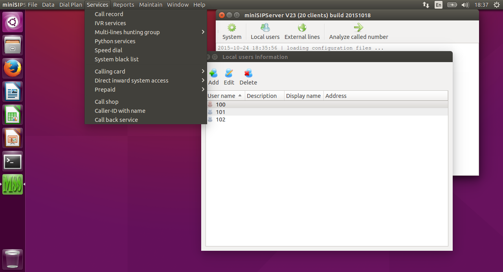
Task: Click the MSS miniSIPServer dock icon
Action: (13, 184)
